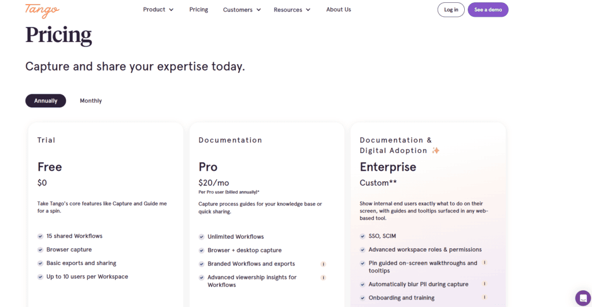Show info for Pin guided on-screen walkthroughs
This screenshot has height=307, width=592.
[x=484, y=263]
